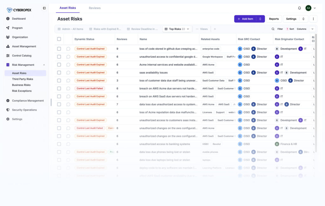Open Risks with Expired R... view

pyautogui.click(x=105, y=29)
